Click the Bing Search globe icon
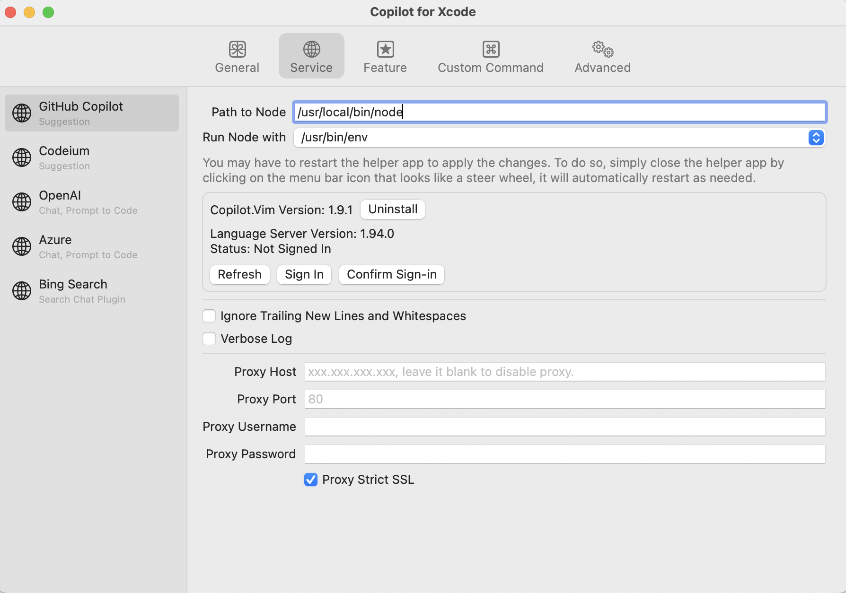Screen dimensions: 846x593 pos(22,291)
